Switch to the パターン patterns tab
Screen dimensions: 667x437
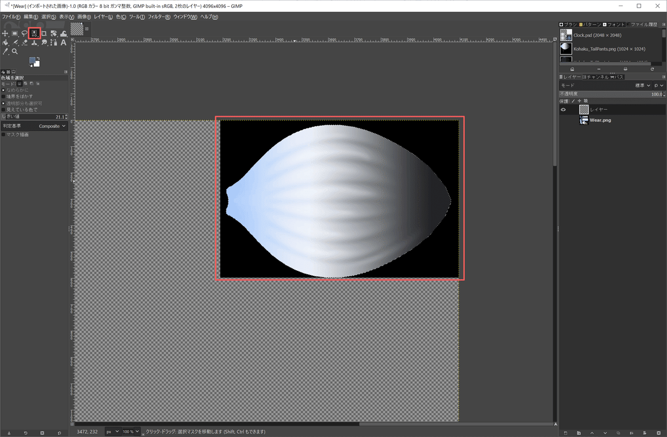[x=590, y=24]
